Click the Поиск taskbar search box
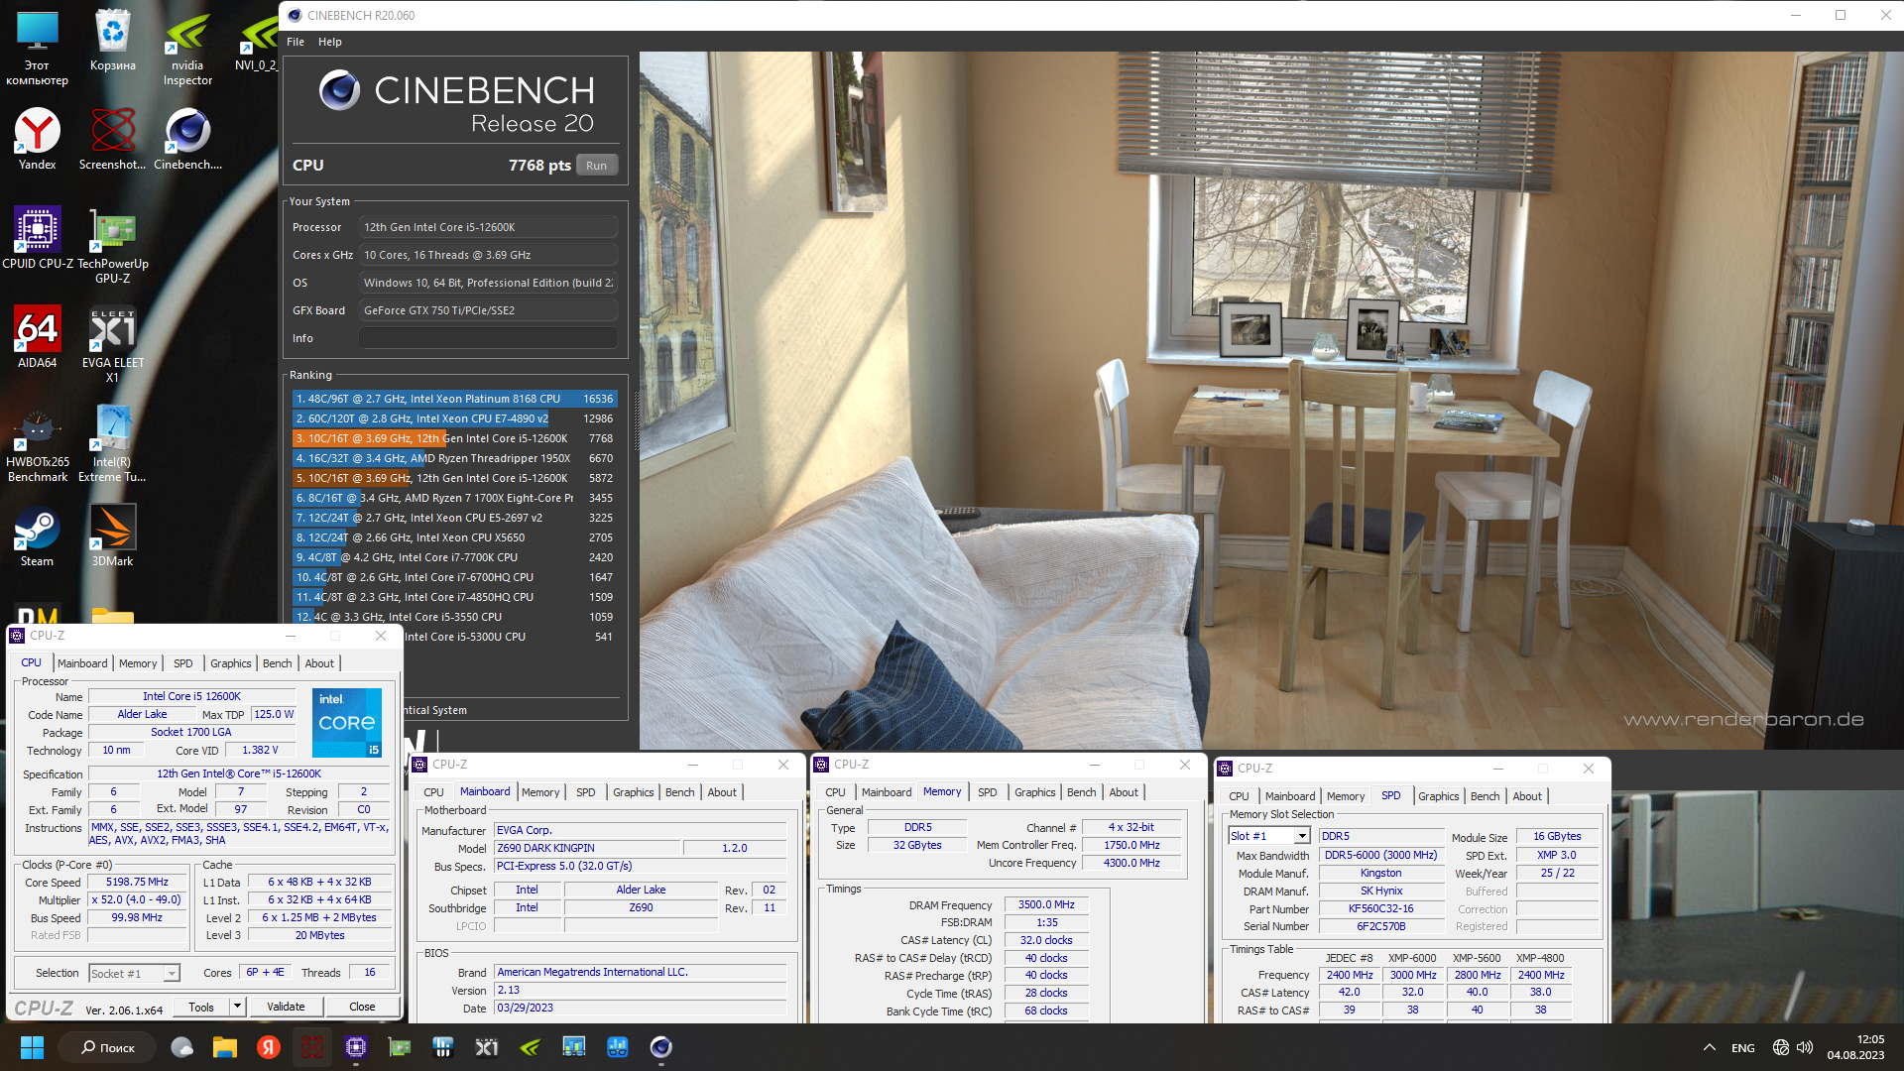 [x=107, y=1047]
